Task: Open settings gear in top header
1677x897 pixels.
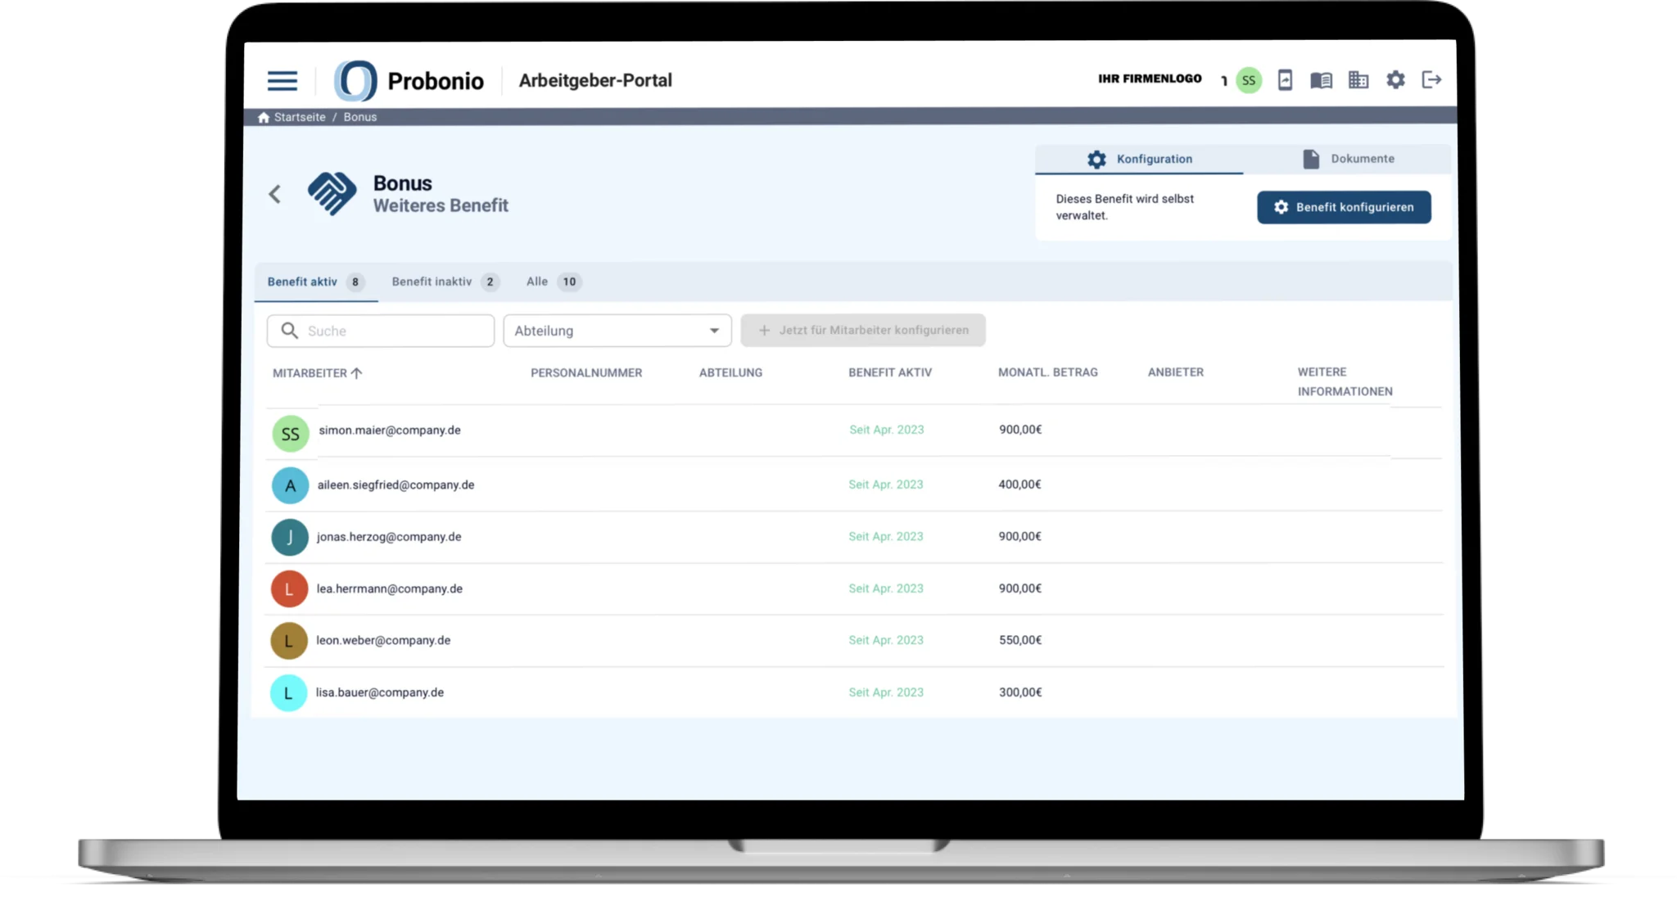Action: coord(1395,80)
